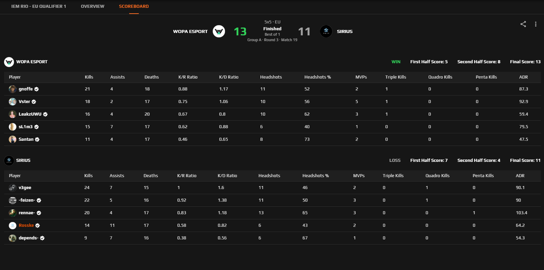
Task: Click verified badge next to LeakzUWU
Action: coord(45,115)
